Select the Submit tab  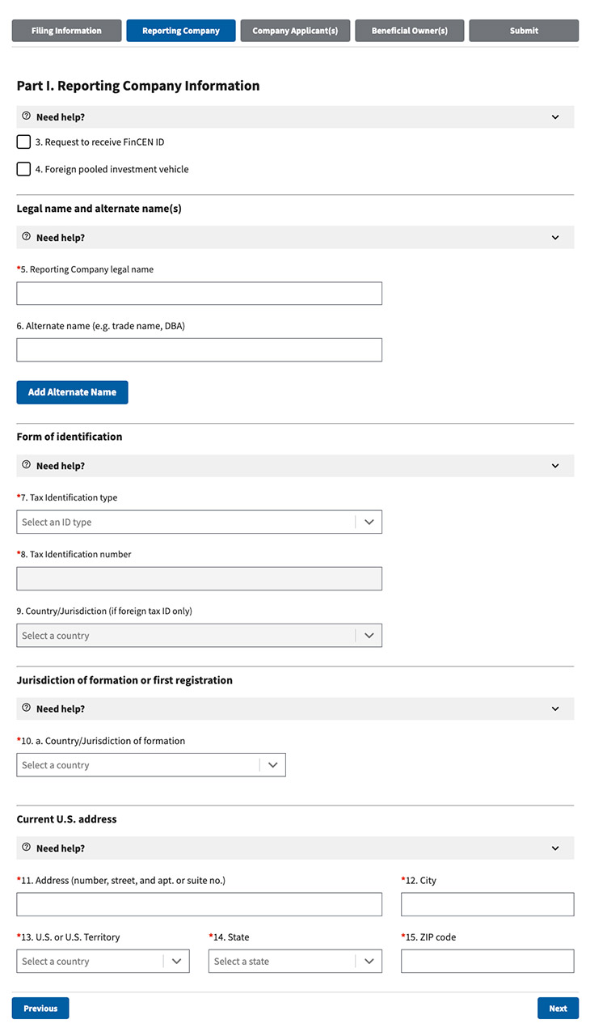(x=523, y=30)
